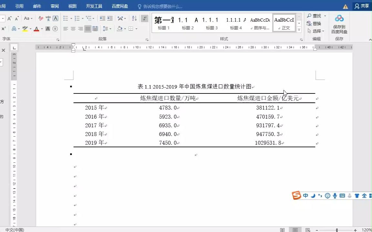Open the numbered list icon

[77, 18]
